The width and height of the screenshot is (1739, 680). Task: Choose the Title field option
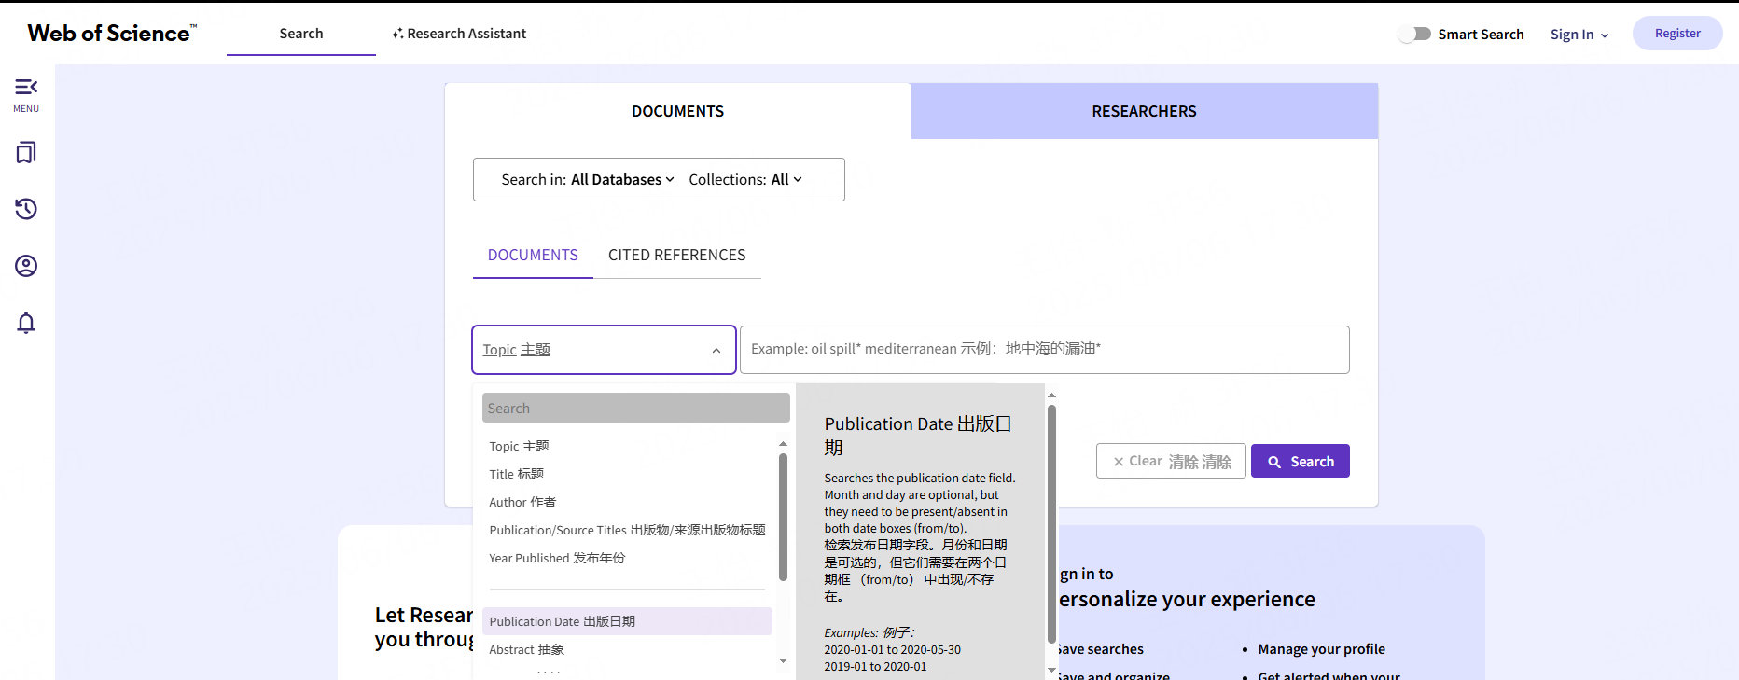[x=627, y=475]
